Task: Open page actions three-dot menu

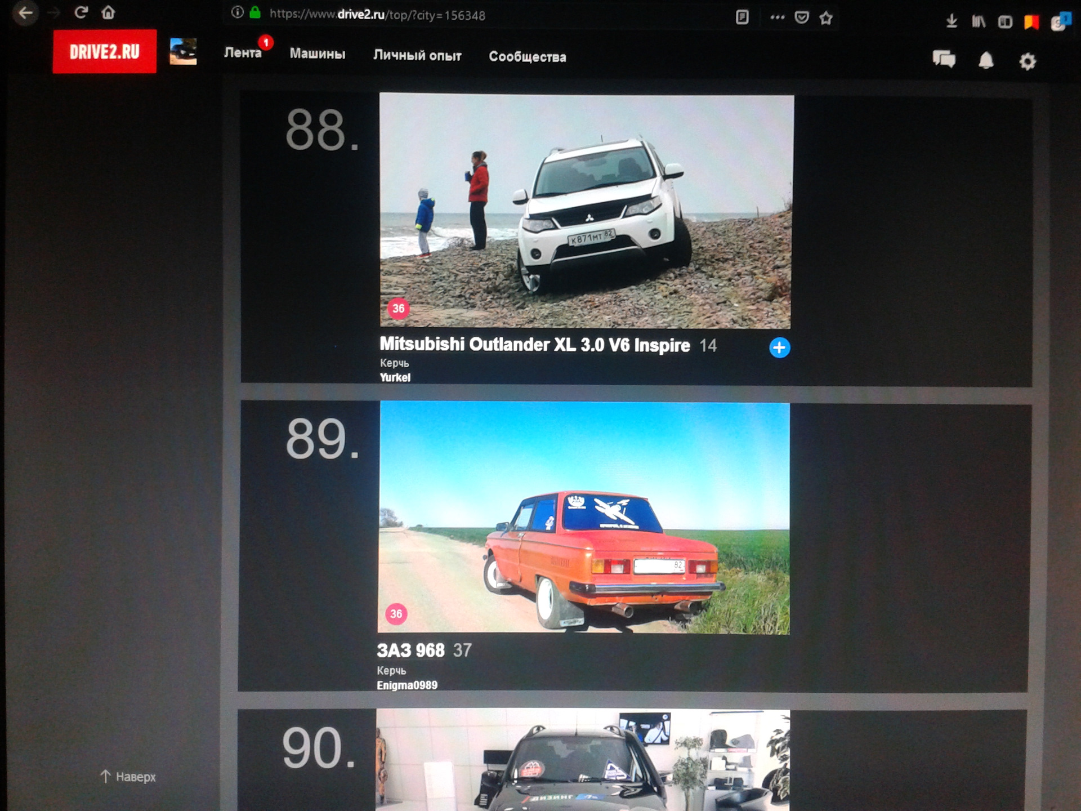Action: click(x=778, y=17)
